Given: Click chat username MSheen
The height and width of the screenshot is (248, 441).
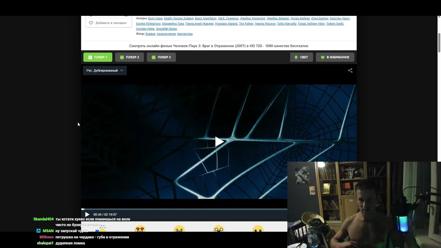Looking at the screenshot, I should tap(47, 237).
